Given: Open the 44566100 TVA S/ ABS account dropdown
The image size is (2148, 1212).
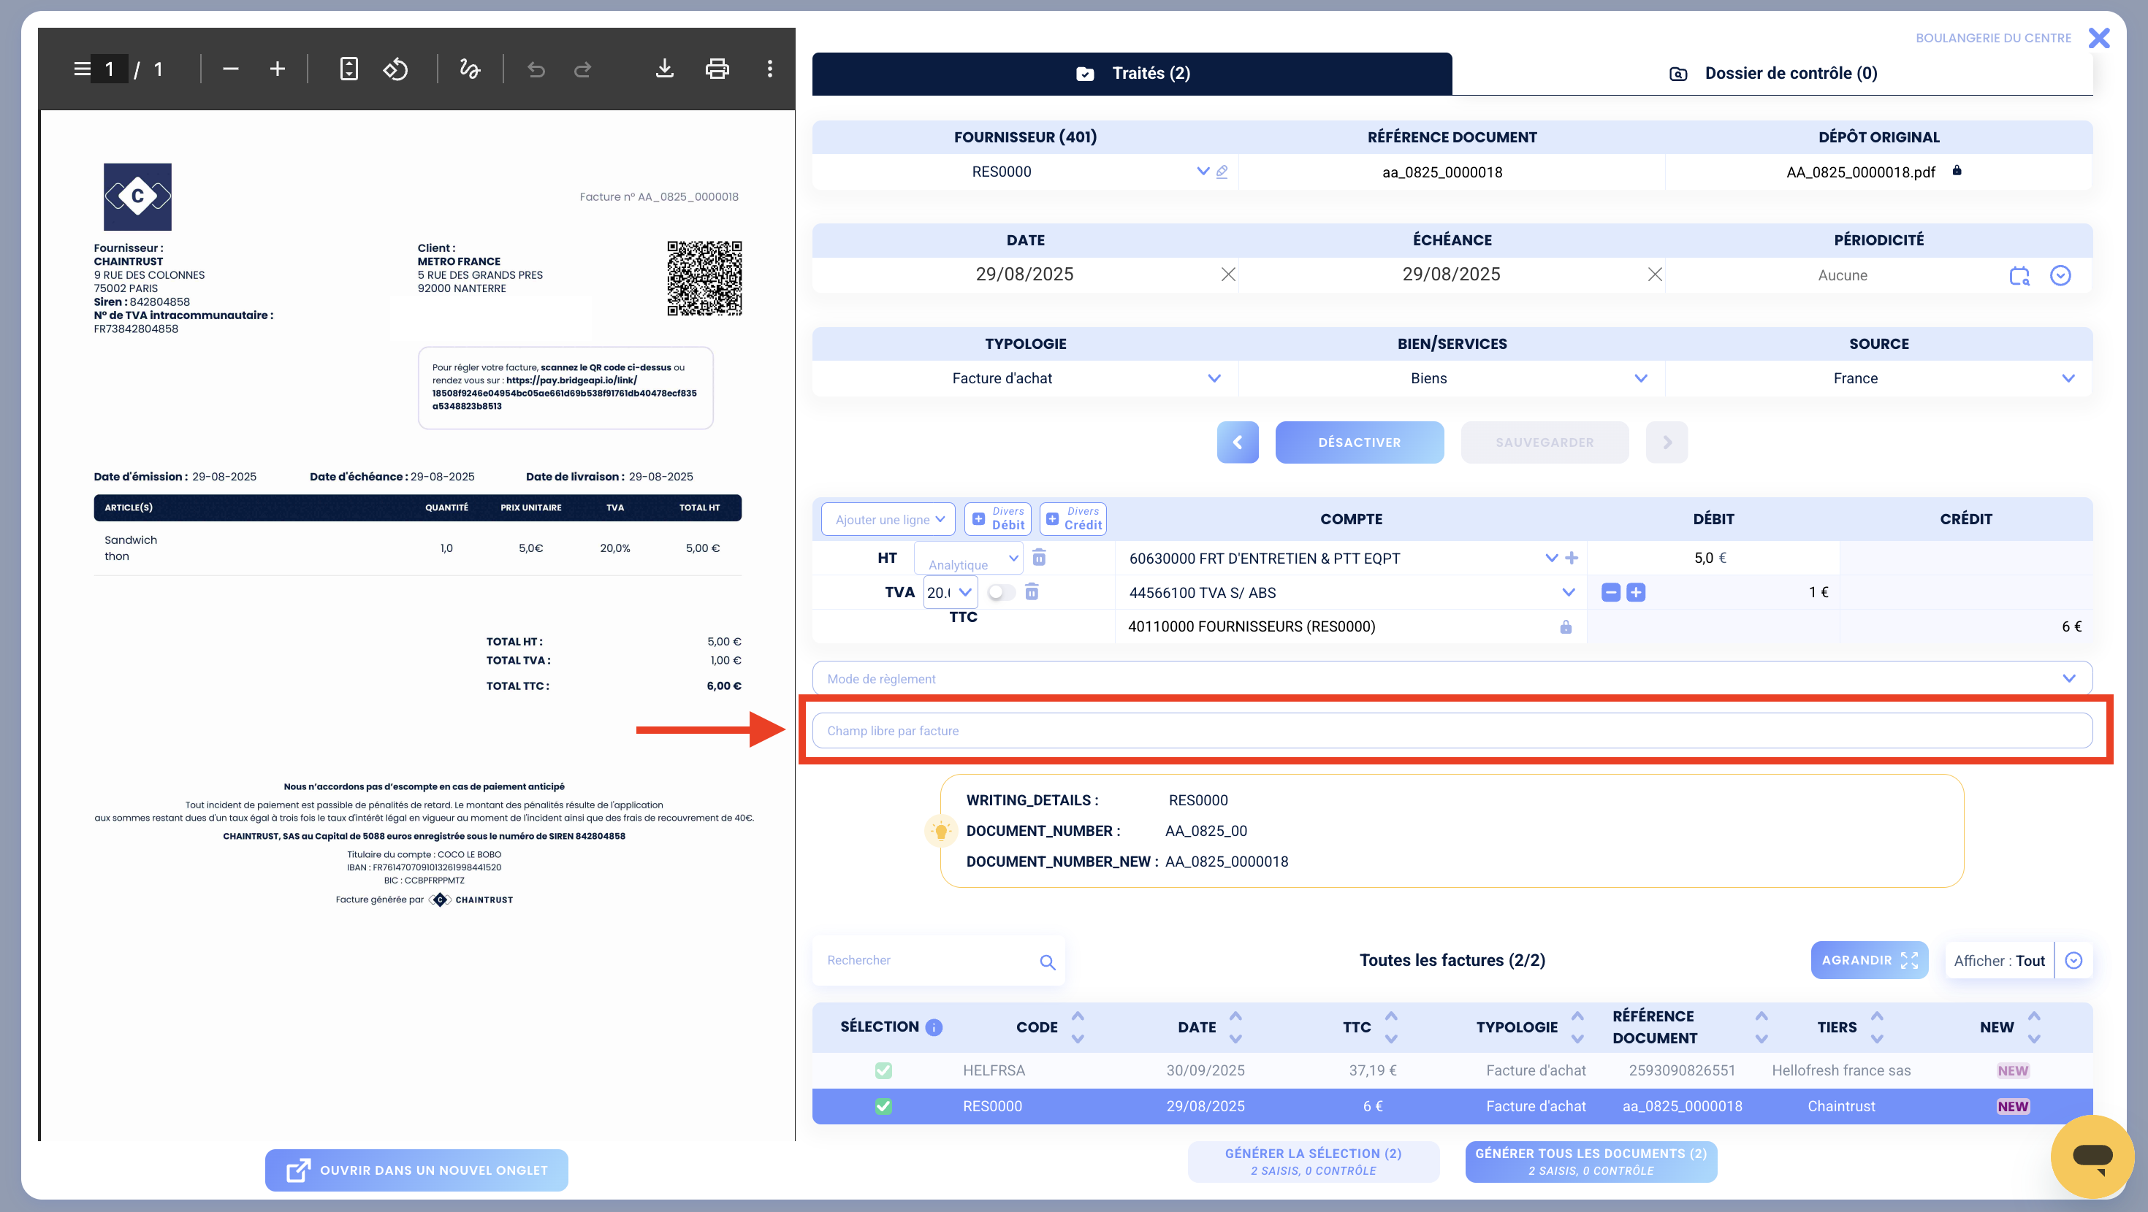Looking at the screenshot, I should (1569, 592).
